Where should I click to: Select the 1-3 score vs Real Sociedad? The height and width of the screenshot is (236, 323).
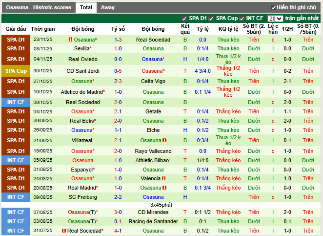[x=118, y=40]
